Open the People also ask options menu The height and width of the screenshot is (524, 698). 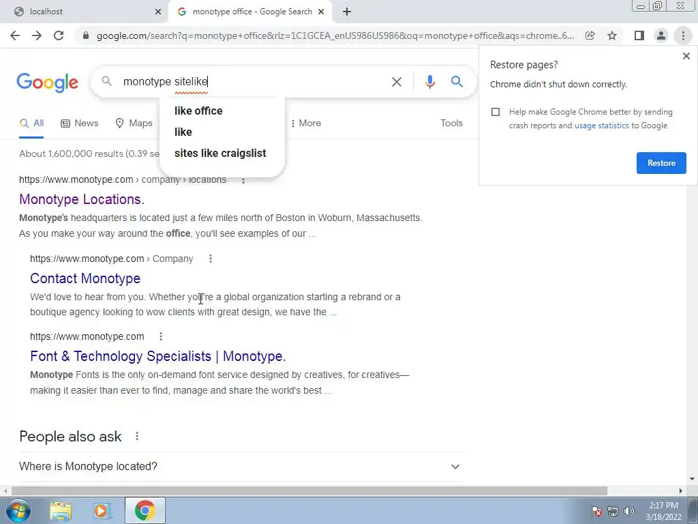(137, 437)
